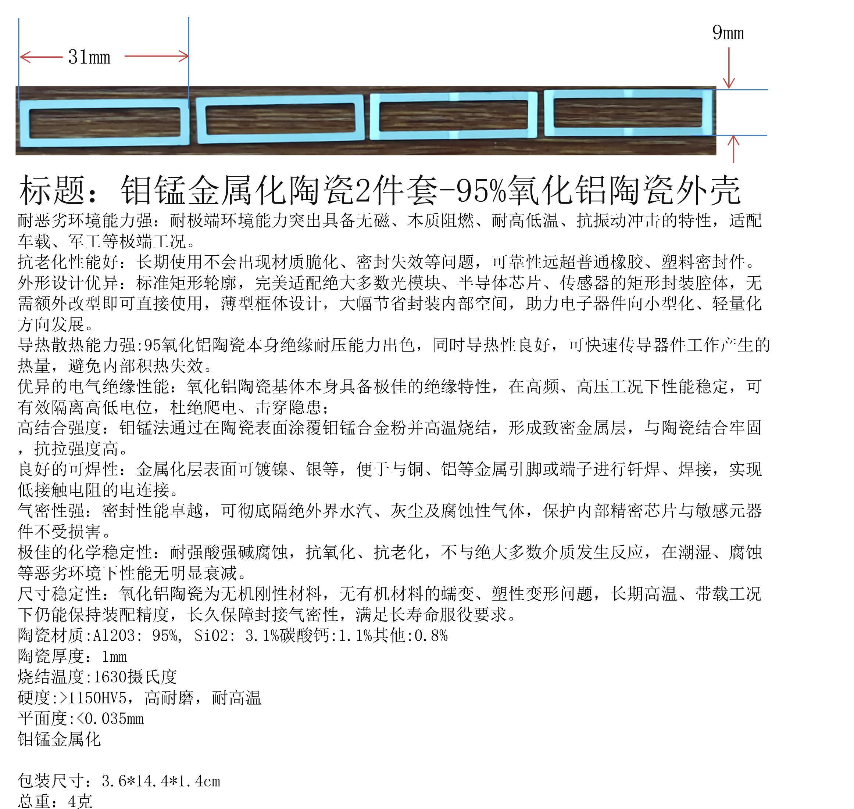Click the 总重 4克 weight line

pyautogui.click(x=55, y=801)
